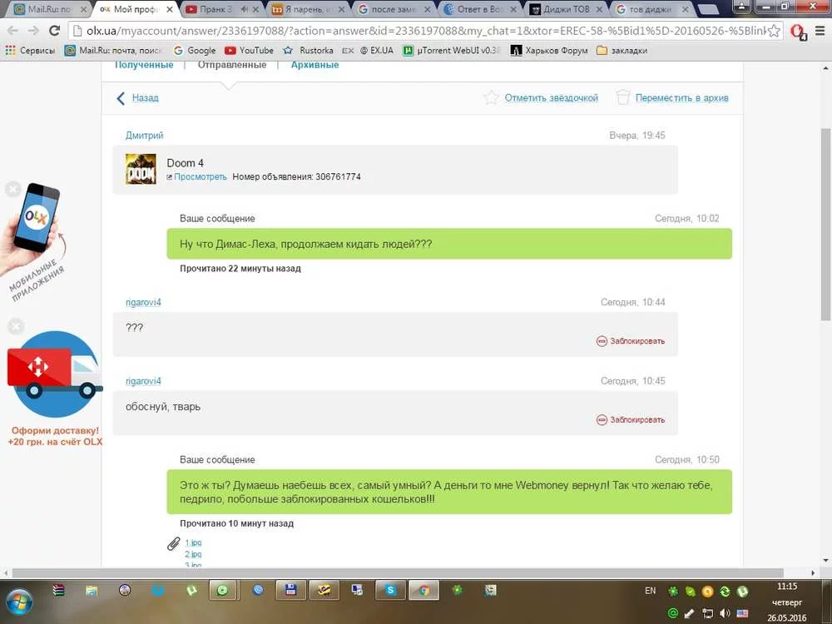The image size is (832, 624).
Task: Mute audio on the Пранк tab
Action: pyautogui.click(x=244, y=9)
